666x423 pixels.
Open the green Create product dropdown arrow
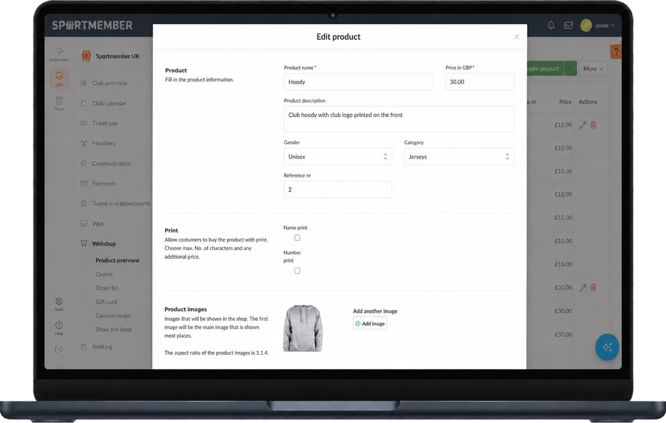pos(571,69)
